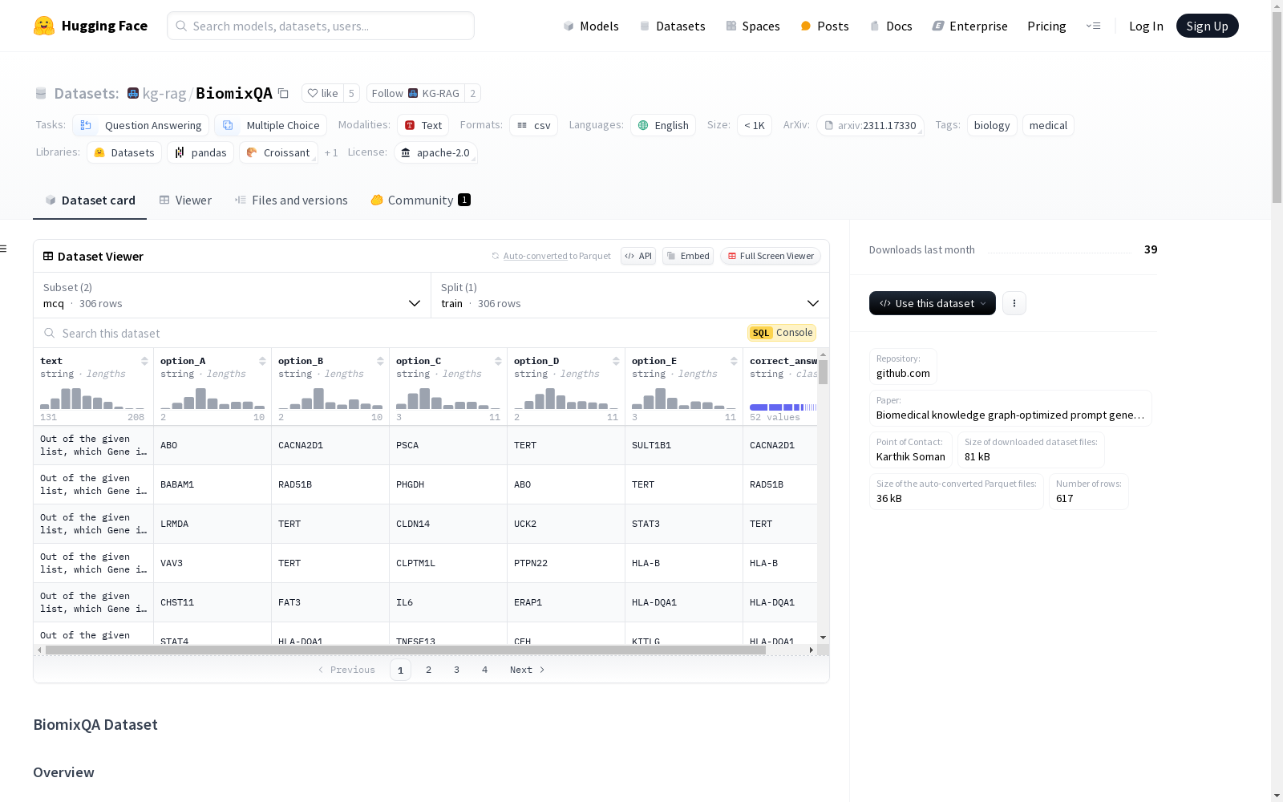Screen dimensions: 1283x802
Task: Go to Models in the top navigation
Action: [x=591, y=26]
